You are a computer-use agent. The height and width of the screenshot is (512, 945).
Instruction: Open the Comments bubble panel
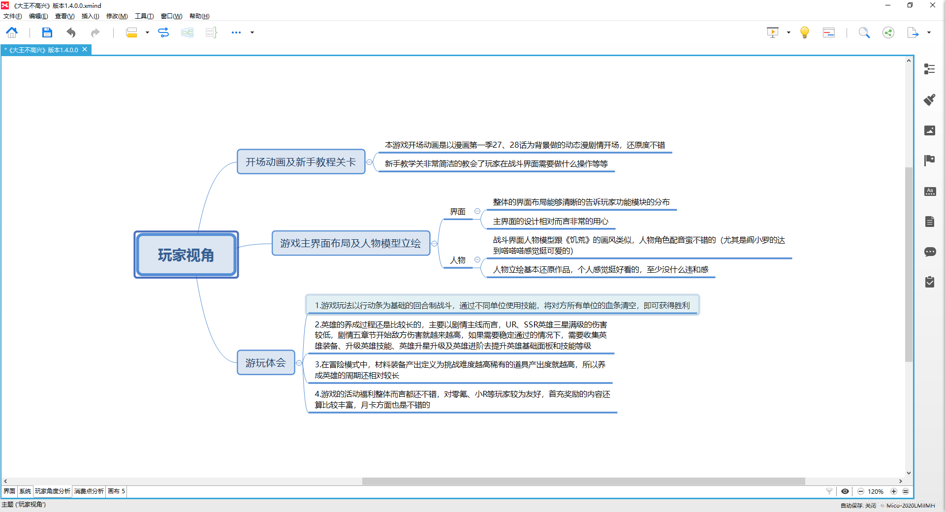pyautogui.click(x=930, y=252)
